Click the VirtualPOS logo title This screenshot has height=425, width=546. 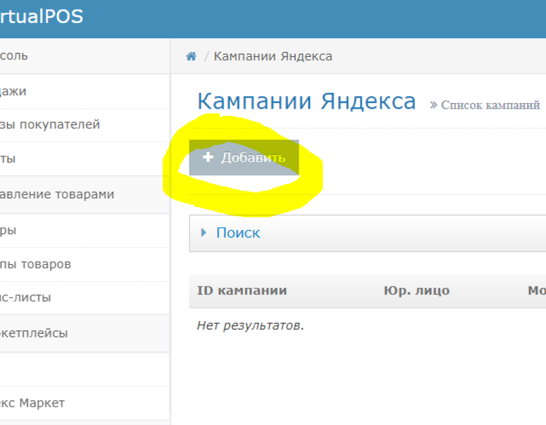click(x=41, y=16)
